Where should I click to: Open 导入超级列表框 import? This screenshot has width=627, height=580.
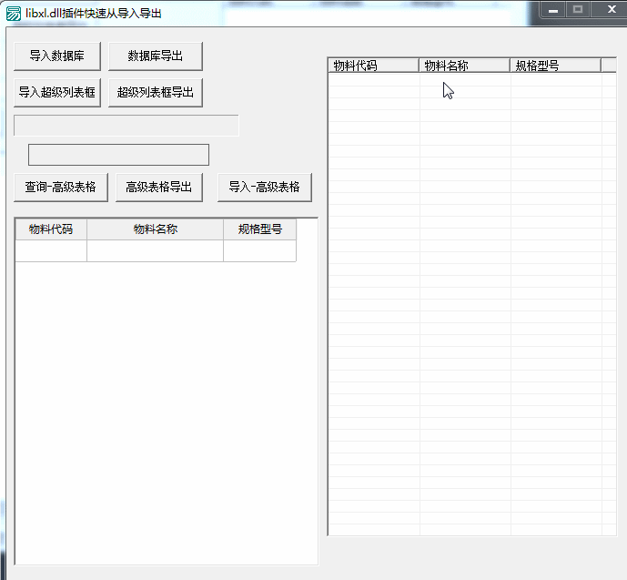click(57, 92)
